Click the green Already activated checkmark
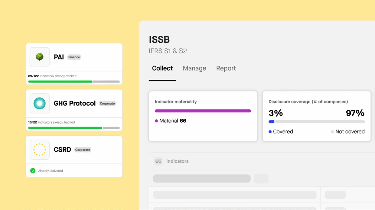Image resolution: width=375 pixels, height=210 pixels. [x=33, y=171]
